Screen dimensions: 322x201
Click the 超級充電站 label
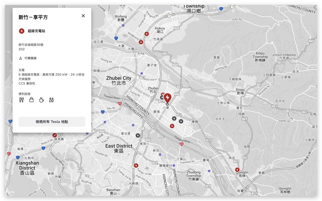click(36, 31)
